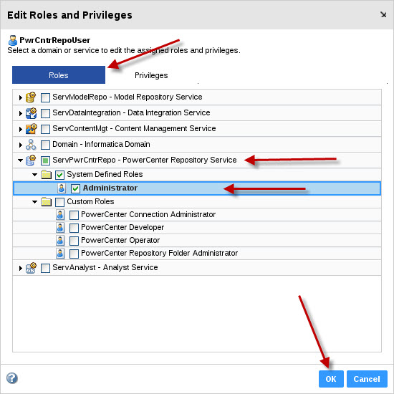Click the Analyst Service icon
Screen dimensions: 394x394
tap(31, 268)
